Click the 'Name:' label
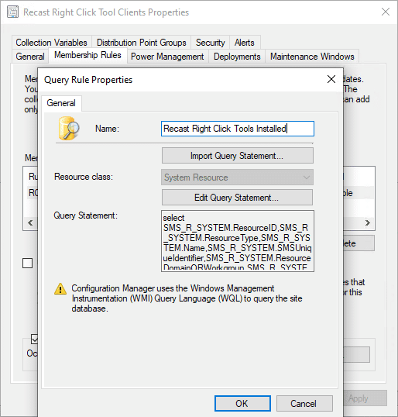Screen dimensions: 398x417 tap(107, 129)
